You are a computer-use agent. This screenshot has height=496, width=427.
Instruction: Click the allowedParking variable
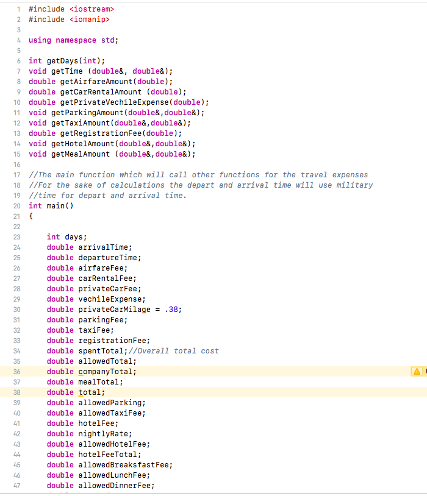click(110, 403)
